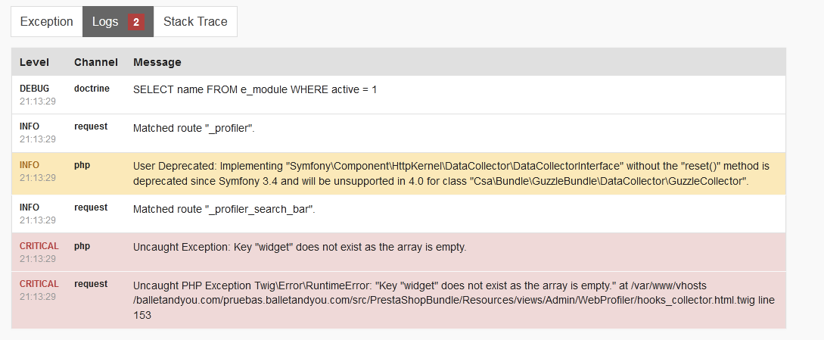Click the php channel in the deprecation row
This screenshot has width=824, height=340.
click(82, 164)
